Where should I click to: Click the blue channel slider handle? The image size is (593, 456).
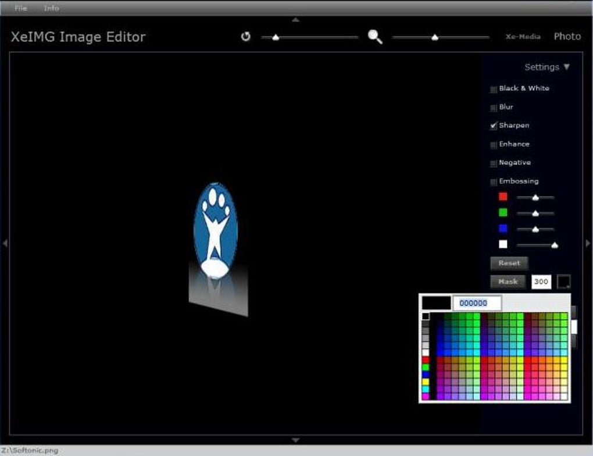click(535, 229)
